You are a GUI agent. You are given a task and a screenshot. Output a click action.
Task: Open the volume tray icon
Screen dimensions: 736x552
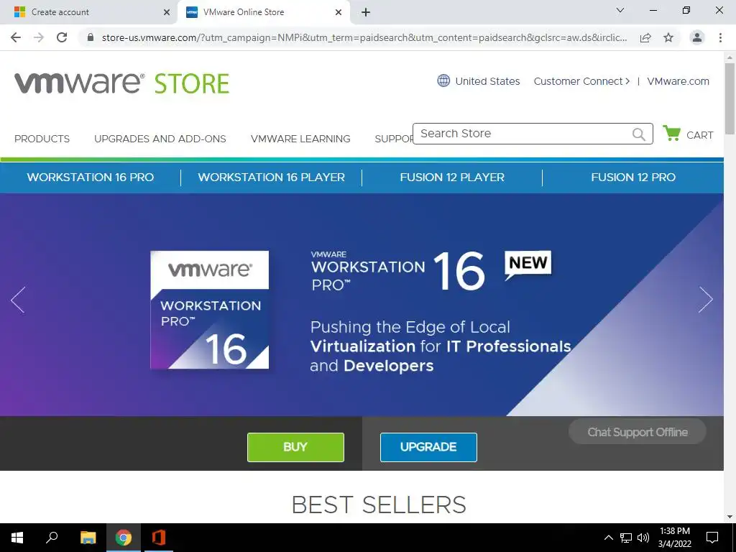(x=643, y=538)
